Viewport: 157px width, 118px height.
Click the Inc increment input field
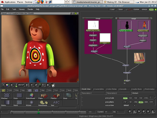coord(120,112)
